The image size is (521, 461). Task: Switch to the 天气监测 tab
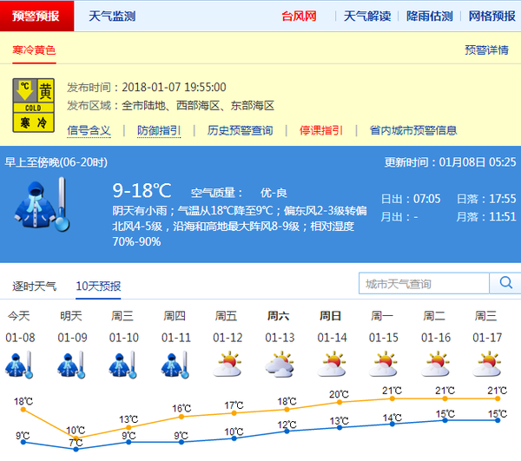point(112,16)
